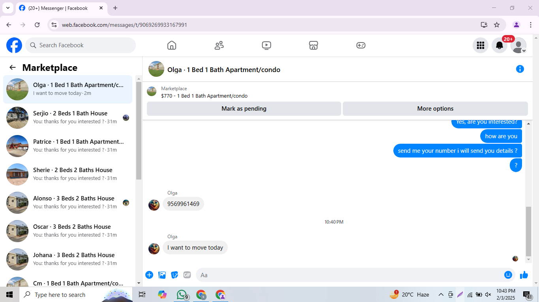Click the install app icon in address bar
The width and height of the screenshot is (539, 302).
click(484, 25)
